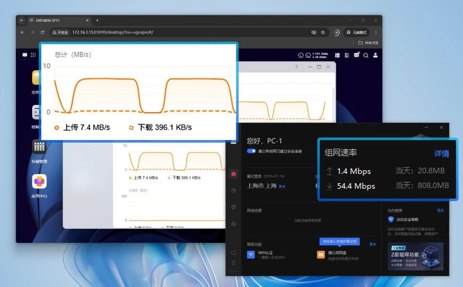Open the NAS user account icon

pos(375,55)
